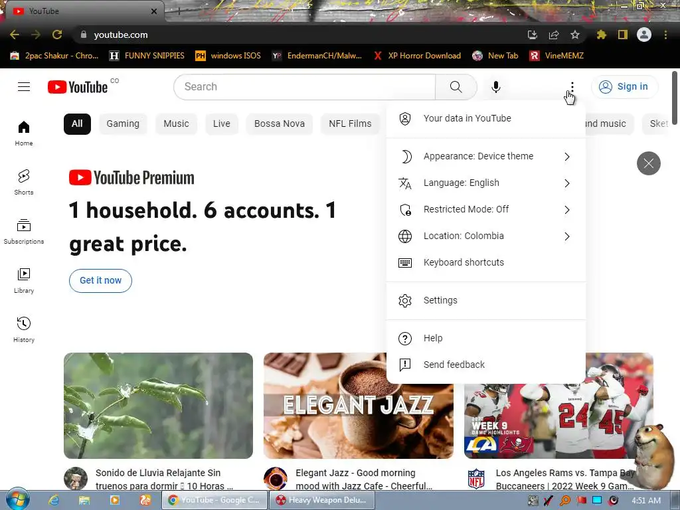Select the Live filter chip
Screen dimensions: 680x510
coord(222,124)
